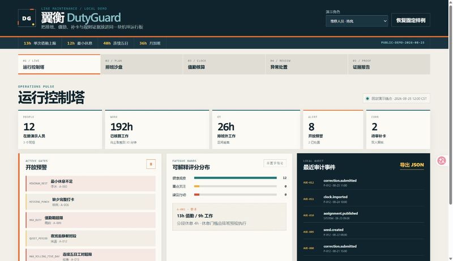Click the 13h 单次值勤上限 rule chip
The width and height of the screenshot is (453, 261).
coord(40,43)
